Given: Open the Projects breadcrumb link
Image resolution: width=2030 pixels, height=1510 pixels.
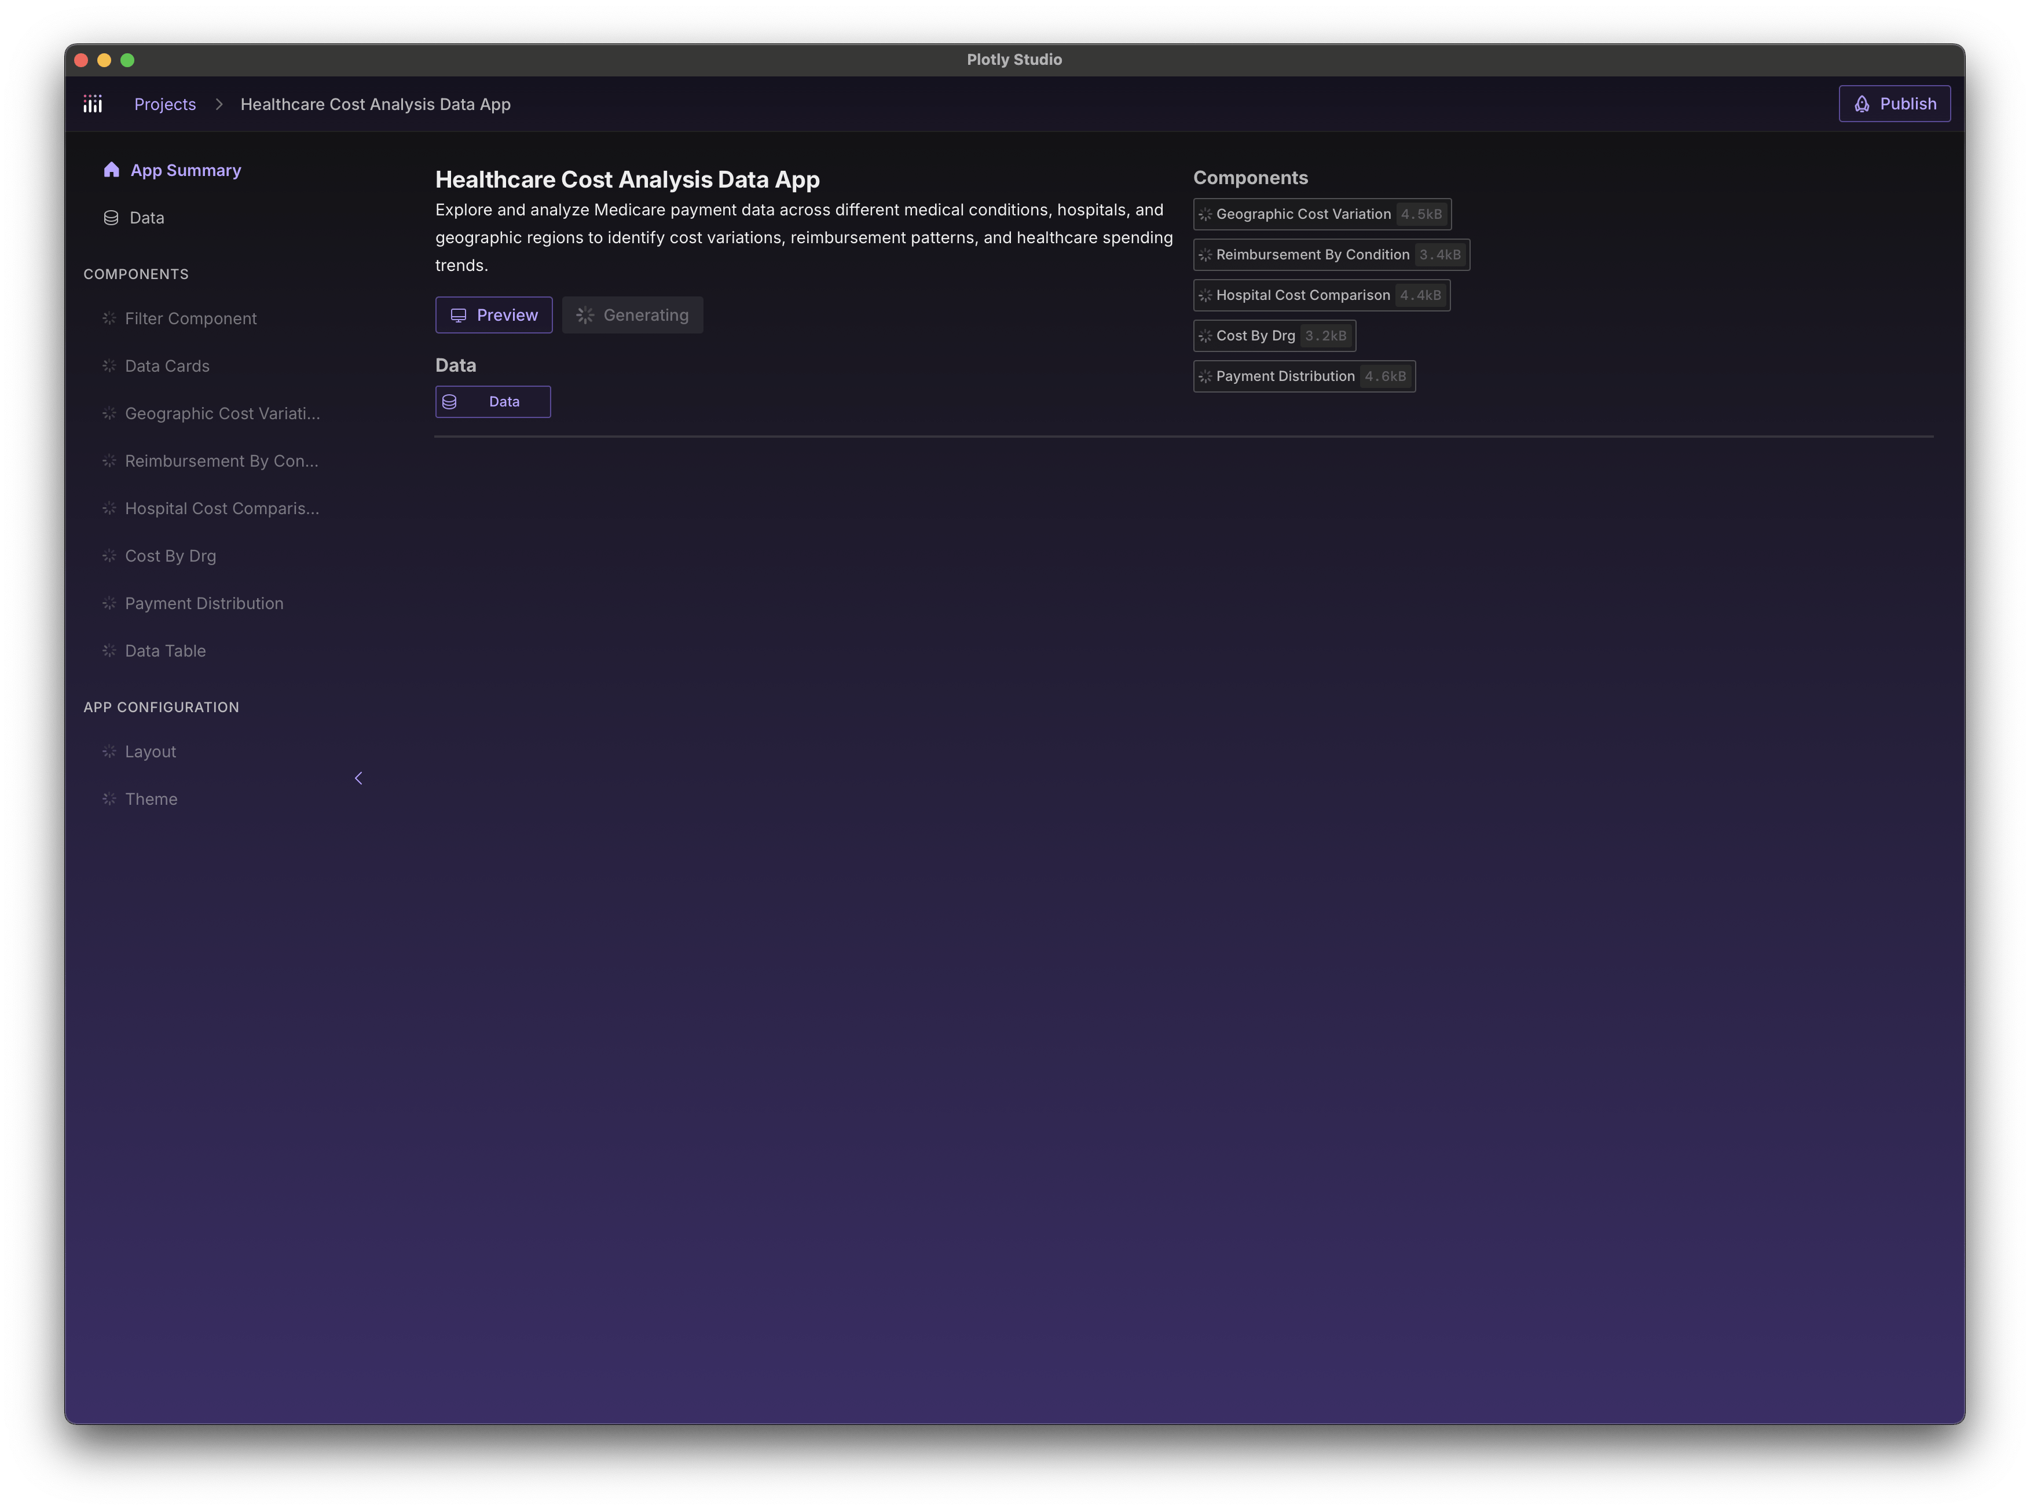Looking at the screenshot, I should pyautogui.click(x=164, y=104).
